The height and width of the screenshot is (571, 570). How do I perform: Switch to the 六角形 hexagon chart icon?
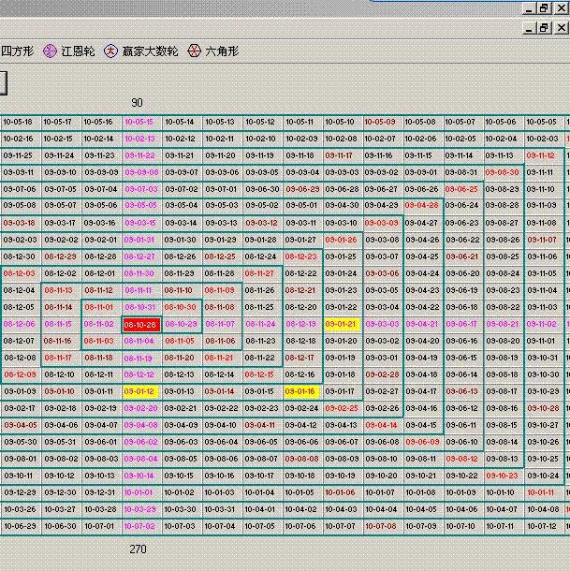coord(195,51)
